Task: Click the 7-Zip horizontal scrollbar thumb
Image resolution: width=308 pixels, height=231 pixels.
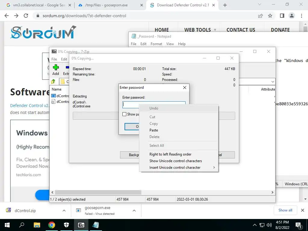Action: click(x=98, y=192)
